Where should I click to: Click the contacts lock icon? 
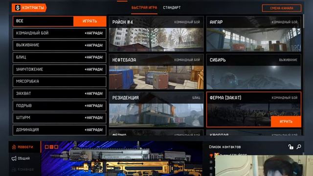coord(291,147)
